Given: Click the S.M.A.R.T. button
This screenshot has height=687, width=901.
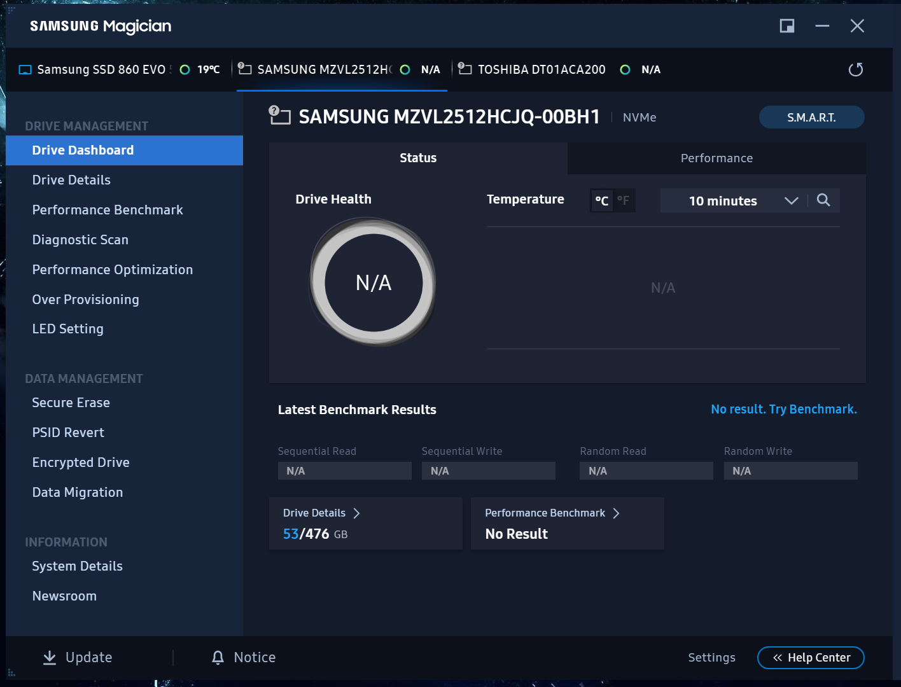Looking at the screenshot, I should (x=811, y=117).
